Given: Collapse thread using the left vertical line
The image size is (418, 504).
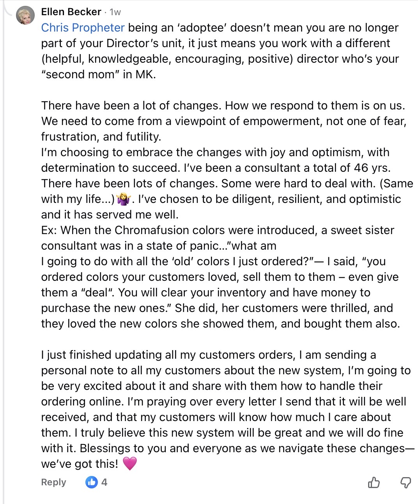Looking at the screenshot, I should tap(4, 273).
